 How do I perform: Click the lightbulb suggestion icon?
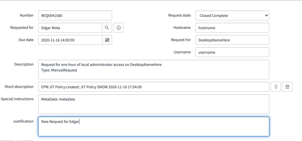pos(276,87)
